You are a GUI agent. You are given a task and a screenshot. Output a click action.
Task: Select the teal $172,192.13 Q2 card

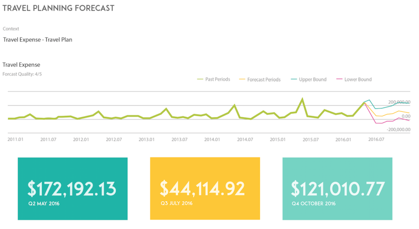click(72, 188)
